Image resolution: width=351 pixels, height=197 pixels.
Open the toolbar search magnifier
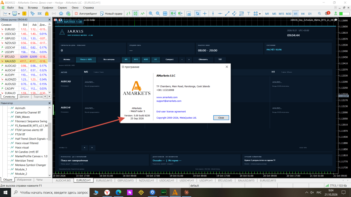[320, 13]
